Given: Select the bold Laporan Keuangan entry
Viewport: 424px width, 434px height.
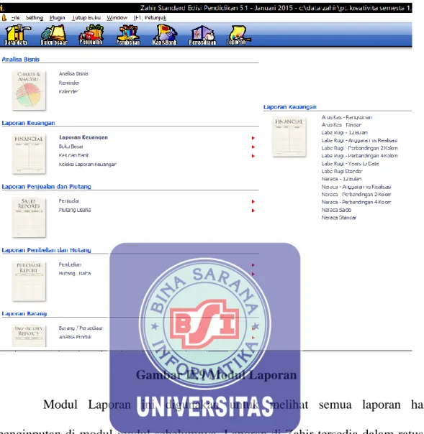Looking at the screenshot, I should tap(84, 137).
